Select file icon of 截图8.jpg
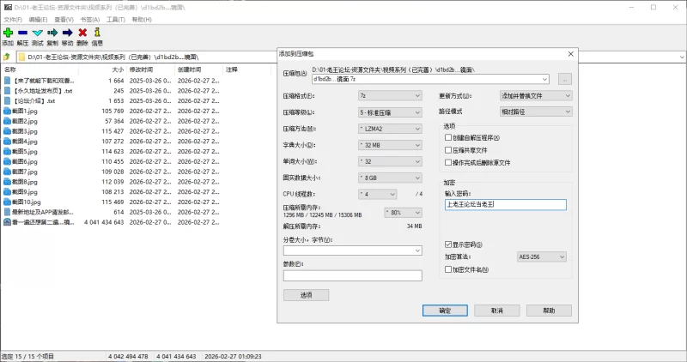The height and width of the screenshot is (362, 687). click(x=7, y=182)
